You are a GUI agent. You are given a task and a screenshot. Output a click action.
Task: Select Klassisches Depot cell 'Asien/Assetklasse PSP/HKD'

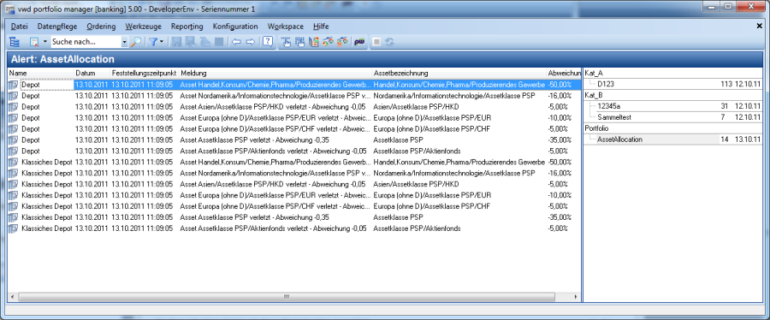pyautogui.click(x=416, y=184)
